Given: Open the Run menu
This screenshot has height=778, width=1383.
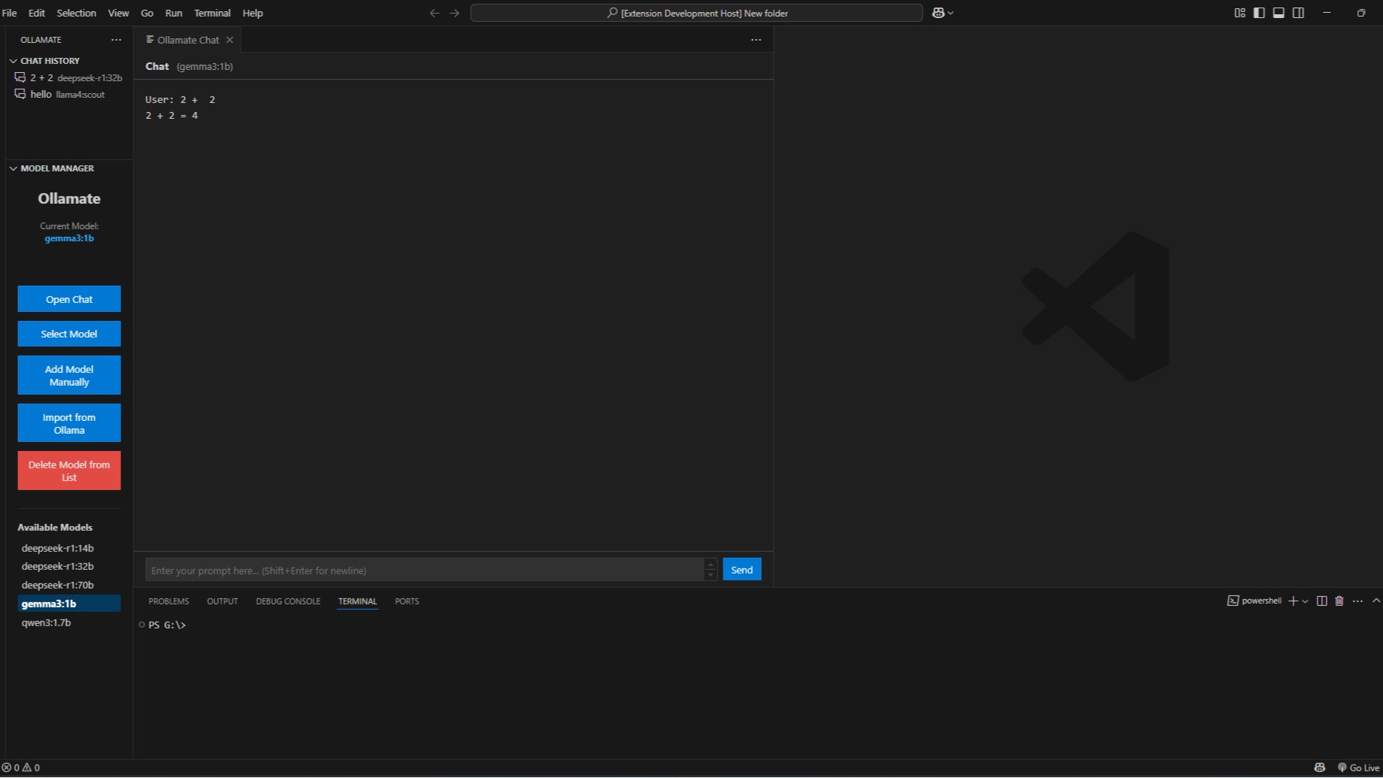Looking at the screenshot, I should point(174,13).
